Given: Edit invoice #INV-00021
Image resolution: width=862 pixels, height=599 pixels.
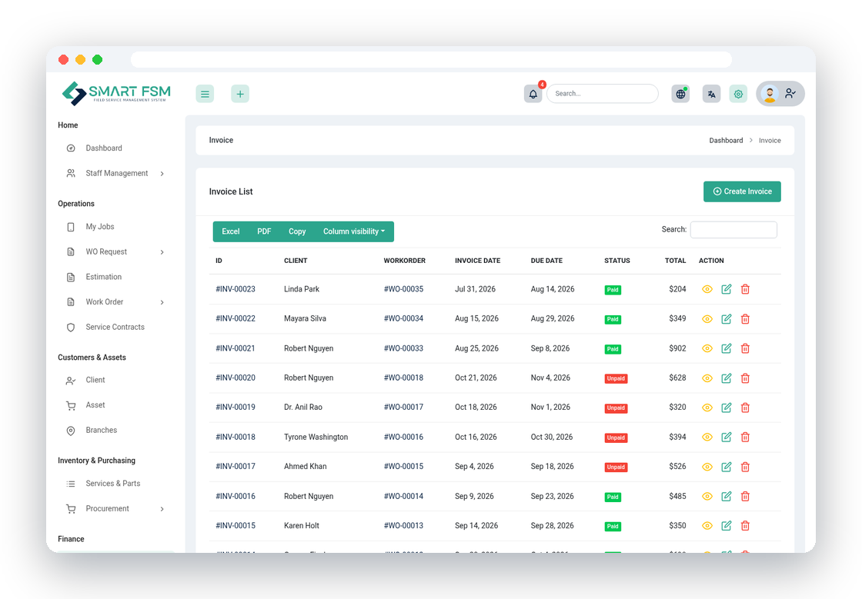Looking at the screenshot, I should coord(727,348).
